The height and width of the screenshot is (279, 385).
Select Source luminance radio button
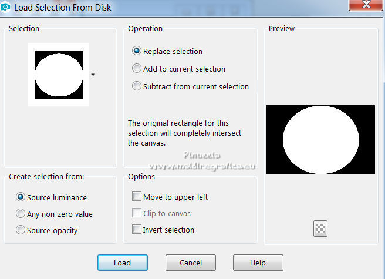(x=21, y=197)
